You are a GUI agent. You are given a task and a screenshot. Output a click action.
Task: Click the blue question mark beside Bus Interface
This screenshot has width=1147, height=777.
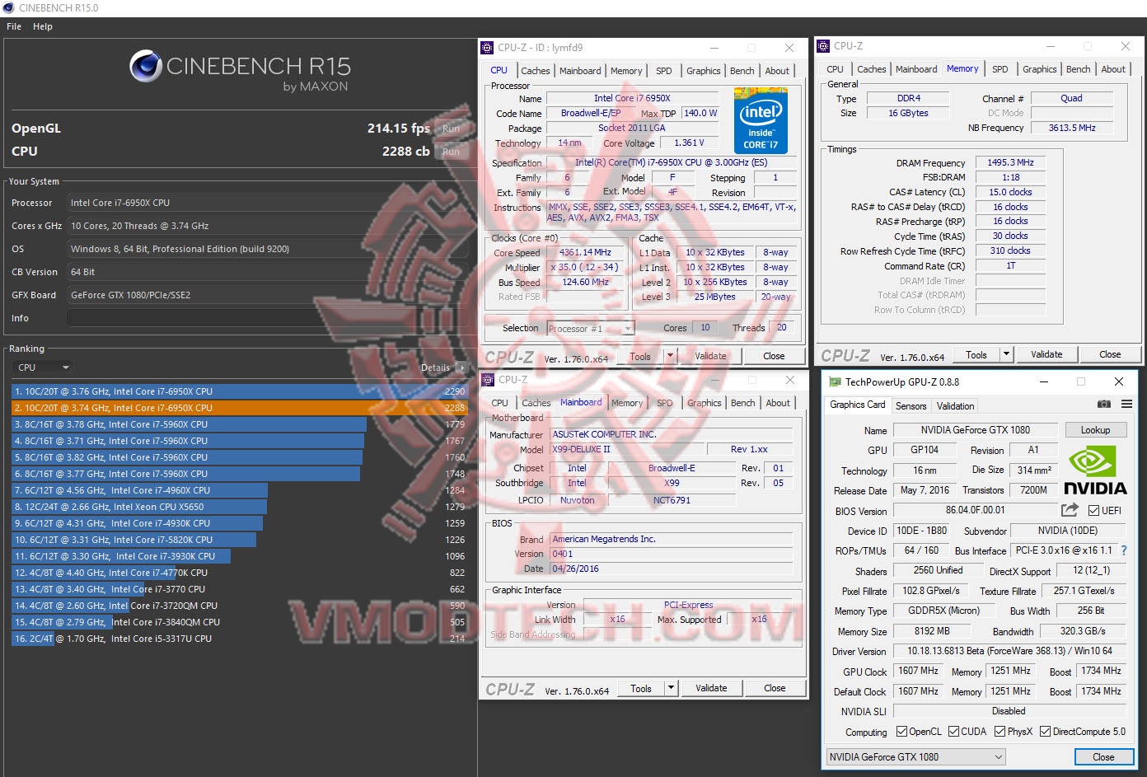(1124, 550)
